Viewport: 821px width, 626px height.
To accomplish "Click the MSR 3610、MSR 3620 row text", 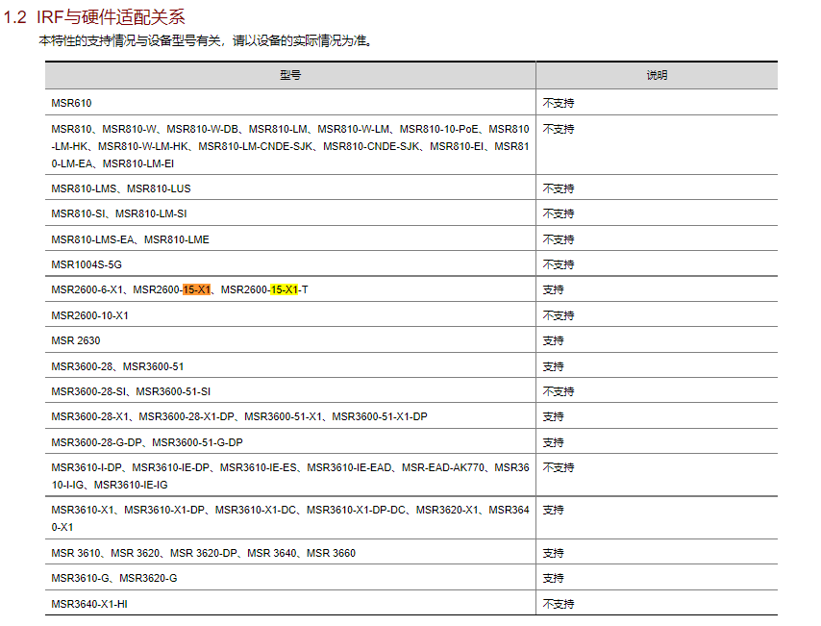I will (x=203, y=553).
